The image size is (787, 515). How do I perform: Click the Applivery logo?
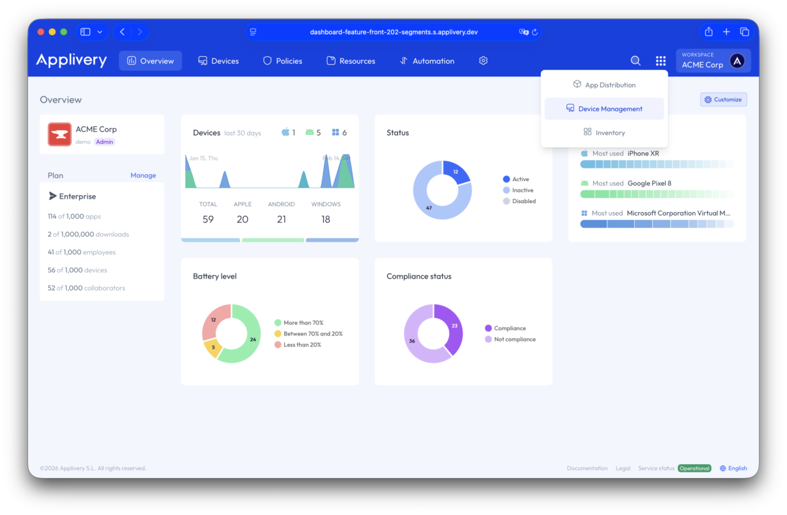tap(71, 60)
